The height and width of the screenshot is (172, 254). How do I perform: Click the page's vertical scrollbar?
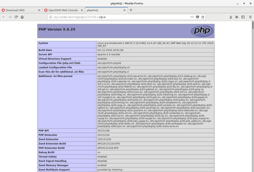(x=252, y=84)
